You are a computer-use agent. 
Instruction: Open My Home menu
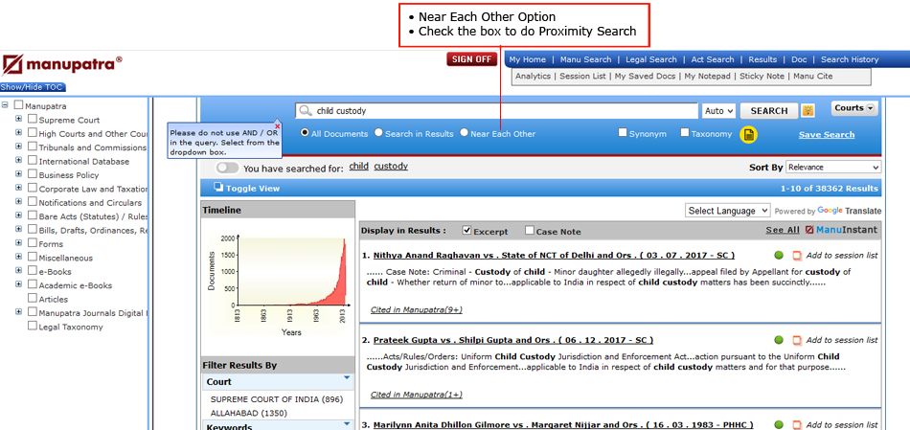point(528,59)
